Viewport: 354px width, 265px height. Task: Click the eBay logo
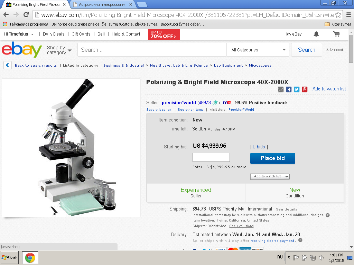click(22, 49)
